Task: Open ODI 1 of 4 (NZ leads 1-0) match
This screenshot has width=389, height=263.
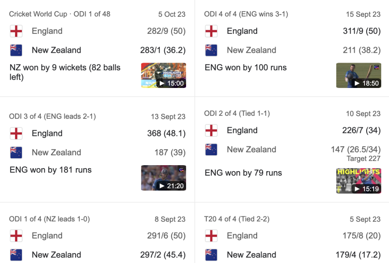Action: click(x=49, y=219)
